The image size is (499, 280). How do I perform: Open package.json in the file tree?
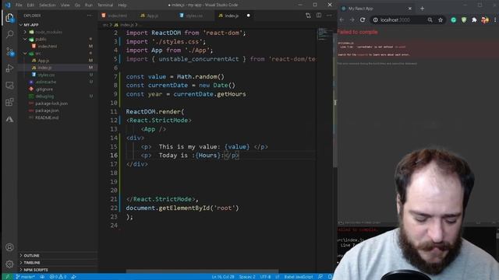point(47,110)
